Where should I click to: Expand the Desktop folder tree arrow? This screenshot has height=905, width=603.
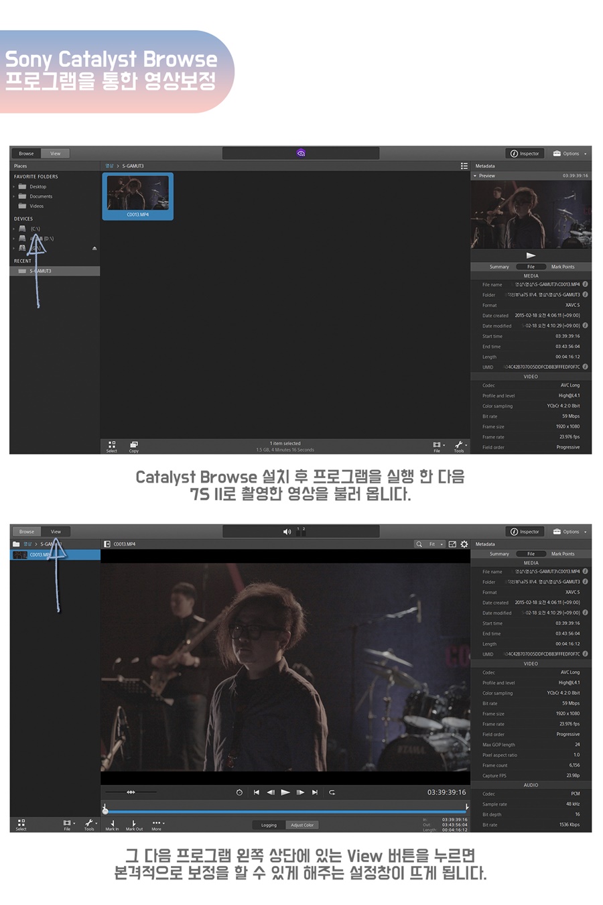pyautogui.click(x=13, y=186)
